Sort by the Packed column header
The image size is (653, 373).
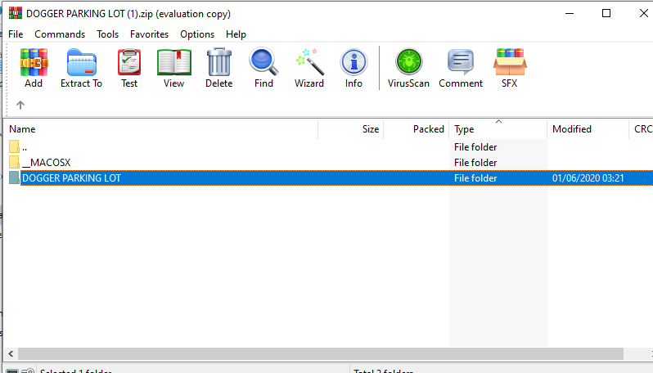tap(416, 129)
